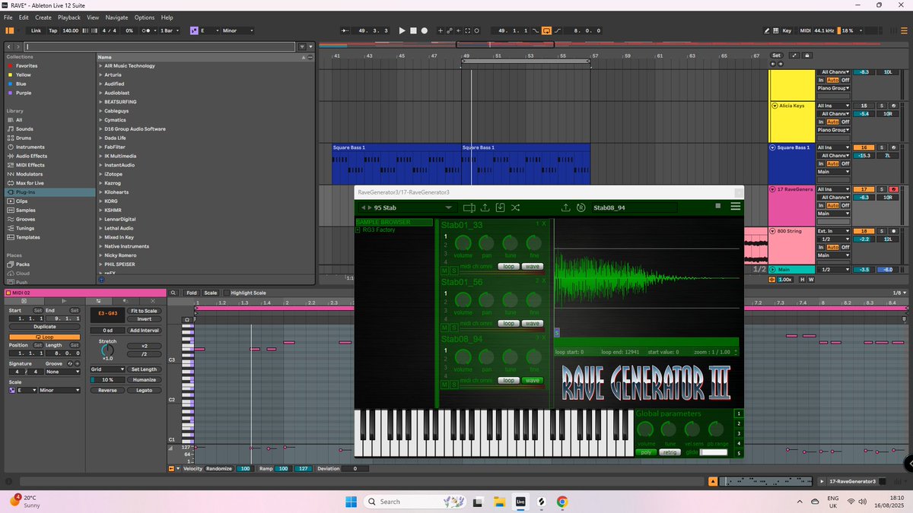
Task: Solo the Stab01_56 sample slot
Action: (453, 328)
